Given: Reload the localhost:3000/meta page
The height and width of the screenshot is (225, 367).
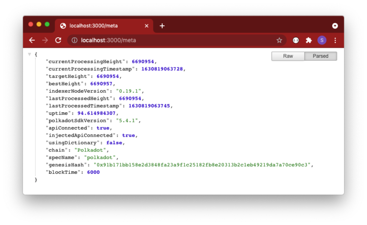Looking at the screenshot, I should click(58, 40).
